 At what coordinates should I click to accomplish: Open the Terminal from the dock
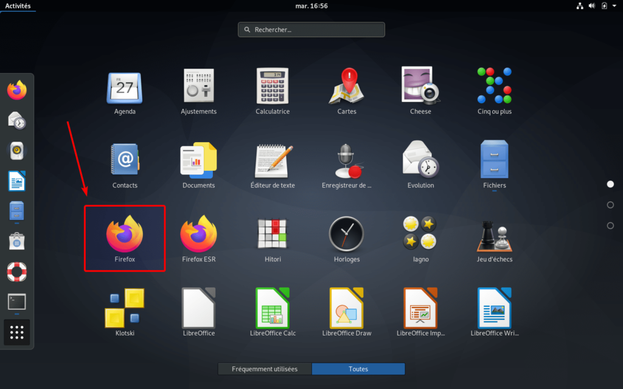pos(16,302)
